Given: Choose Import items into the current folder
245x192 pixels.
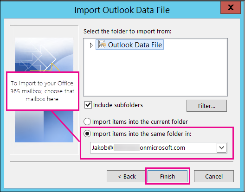Looking at the screenshot, I should point(87,122).
